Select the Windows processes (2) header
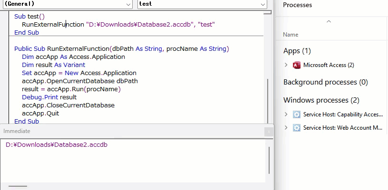Screen dimensions: 388x190 click(321, 100)
